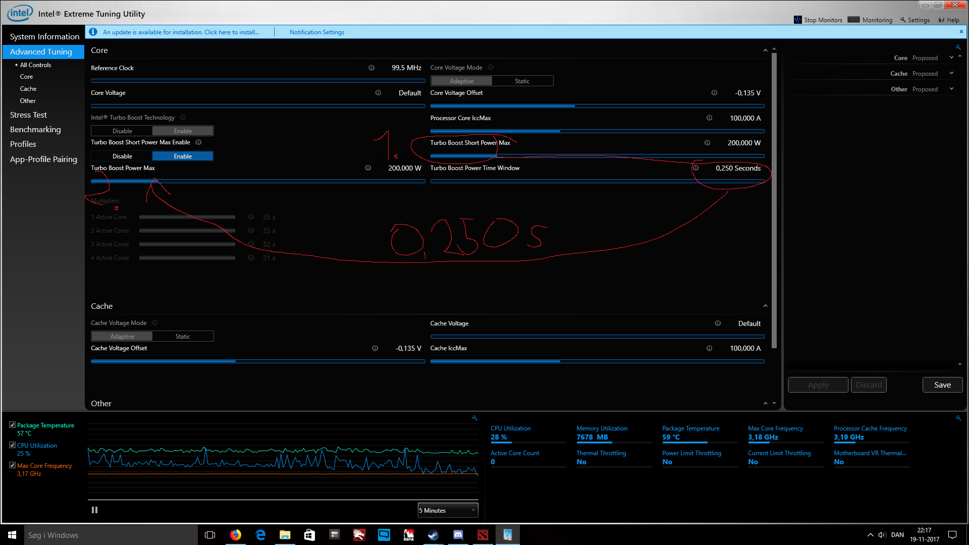Viewport: 969px width, 545px height.
Task: Open Action Center notifications
Action: 952,535
